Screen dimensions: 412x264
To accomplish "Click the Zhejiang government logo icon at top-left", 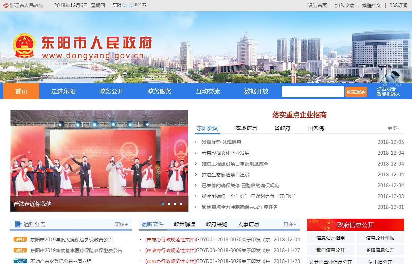I will point(6,5).
